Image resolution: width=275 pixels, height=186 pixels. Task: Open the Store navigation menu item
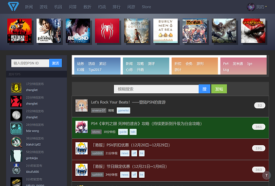(x=147, y=7)
